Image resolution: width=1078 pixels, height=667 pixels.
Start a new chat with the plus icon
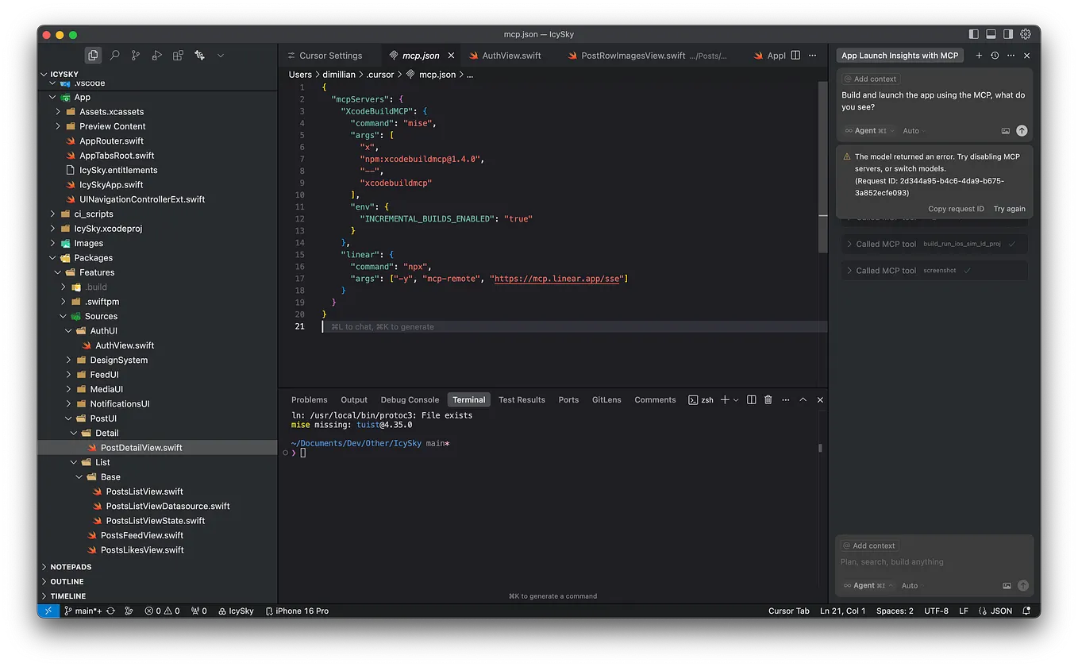pyautogui.click(x=979, y=56)
